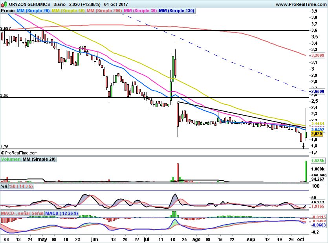Image resolution: width=328 pixels, height=243 pixels.
Task: Click the 2,6500 value tag
Action: click(318, 91)
